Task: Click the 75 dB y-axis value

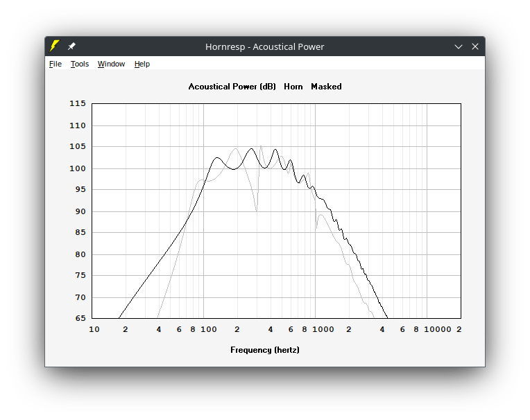Action: click(x=80, y=275)
